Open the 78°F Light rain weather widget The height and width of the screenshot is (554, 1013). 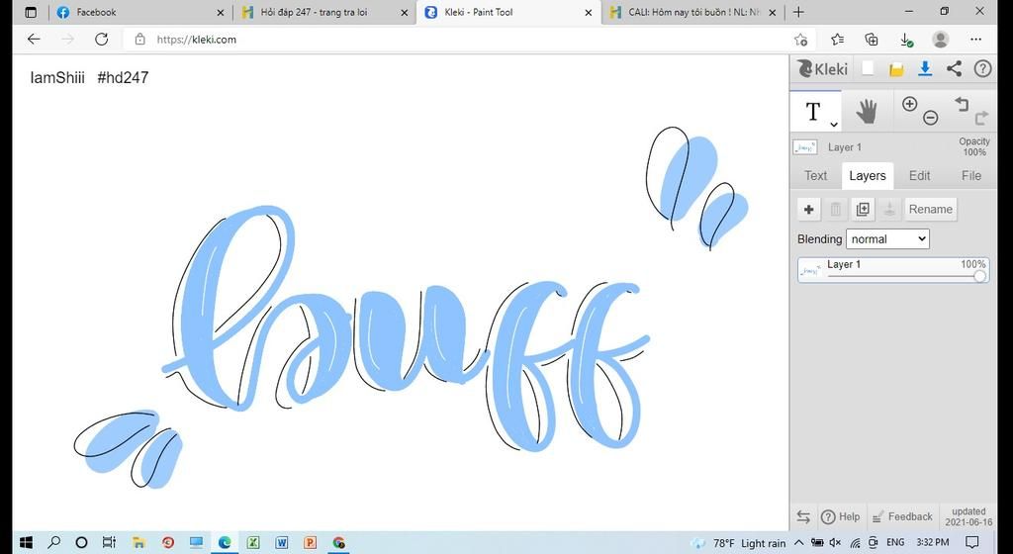[738, 543]
